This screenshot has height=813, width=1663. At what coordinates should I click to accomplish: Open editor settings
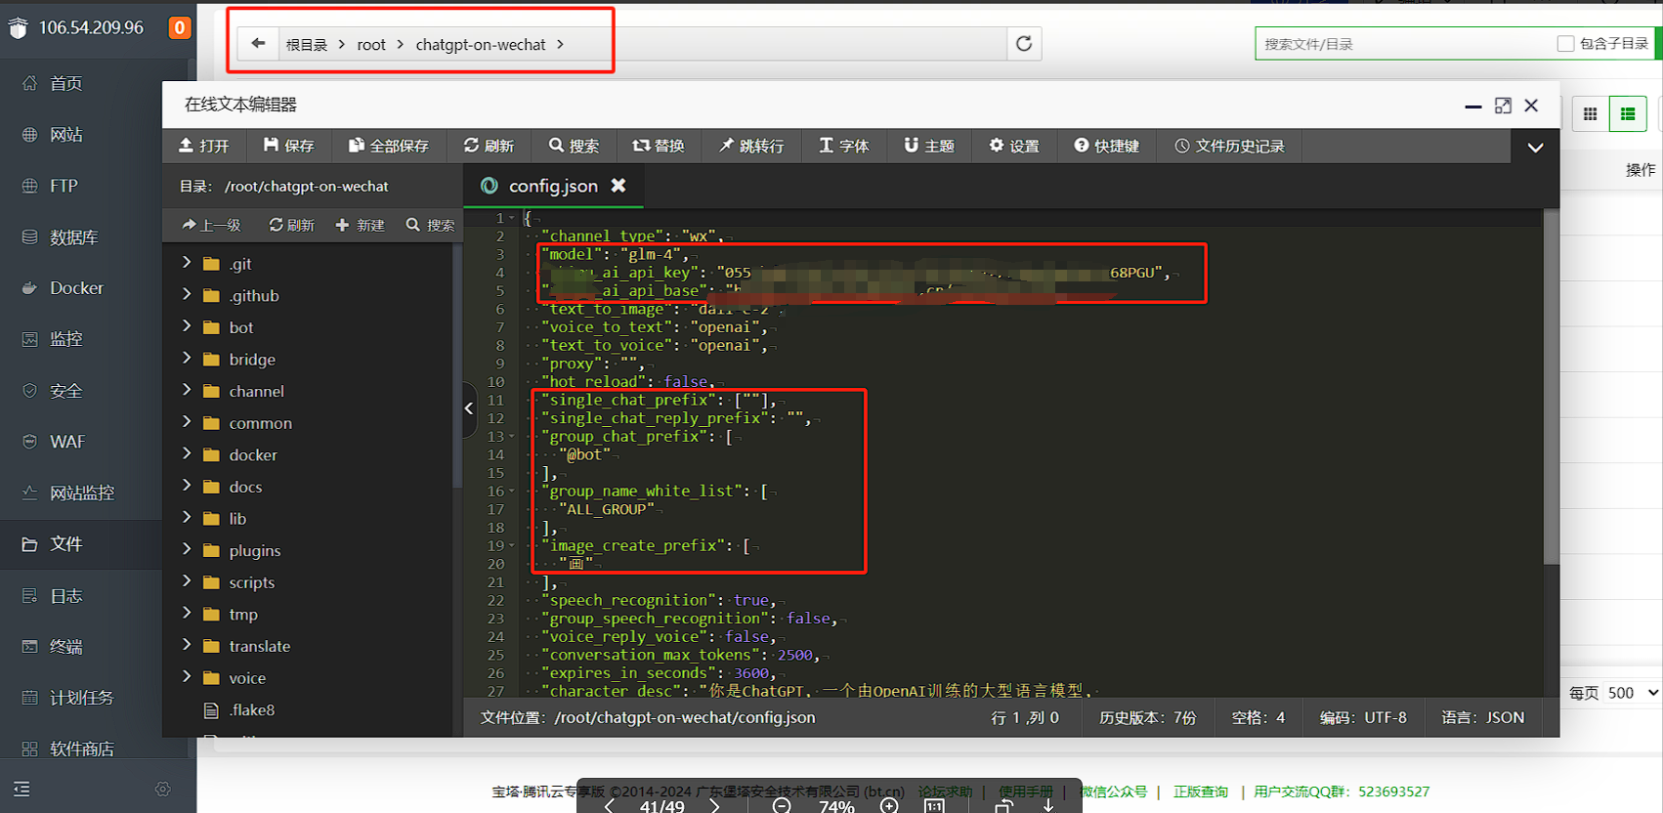[x=1014, y=146]
